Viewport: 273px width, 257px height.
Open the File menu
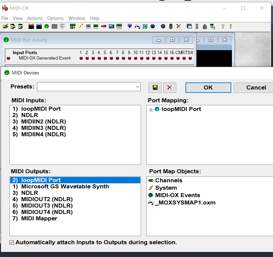pyautogui.click(x=5, y=18)
